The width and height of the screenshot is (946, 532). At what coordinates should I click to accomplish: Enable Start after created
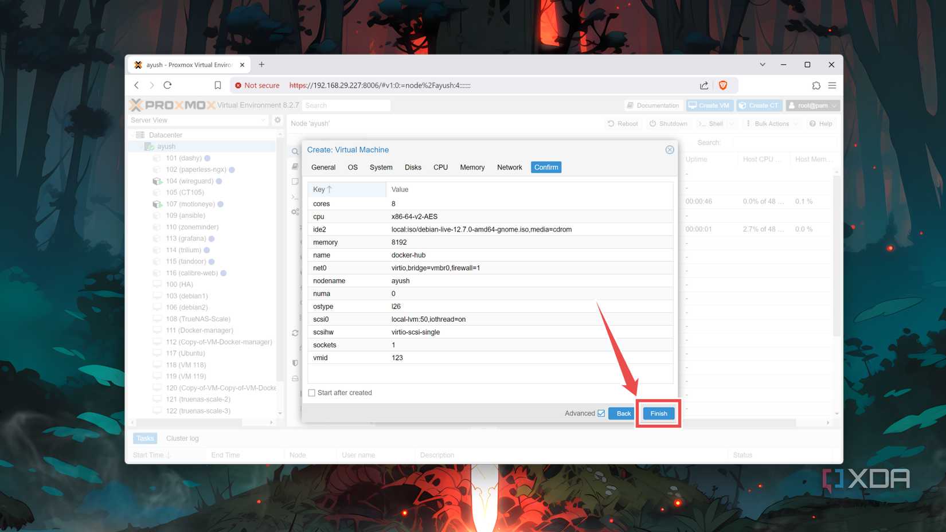[312, 393]
